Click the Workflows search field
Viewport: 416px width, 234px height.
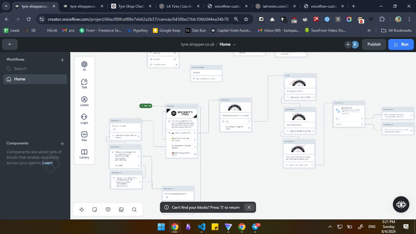point(35,69)
